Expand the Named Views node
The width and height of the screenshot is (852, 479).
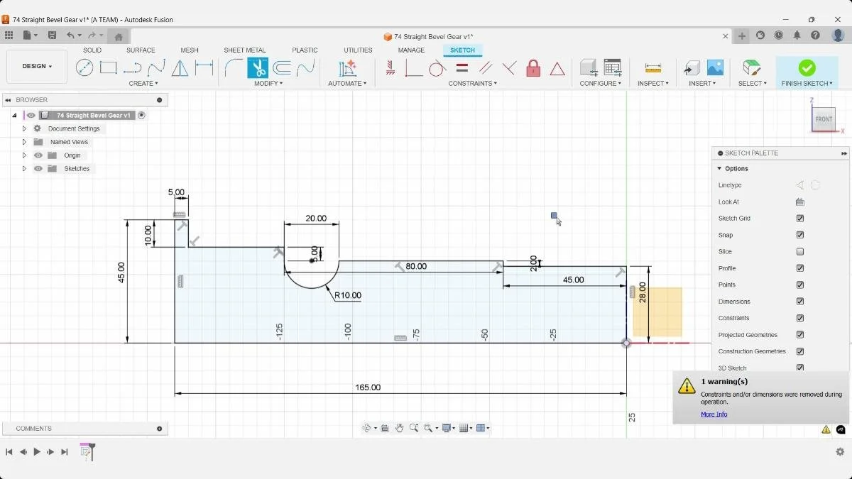coord(24,142)
